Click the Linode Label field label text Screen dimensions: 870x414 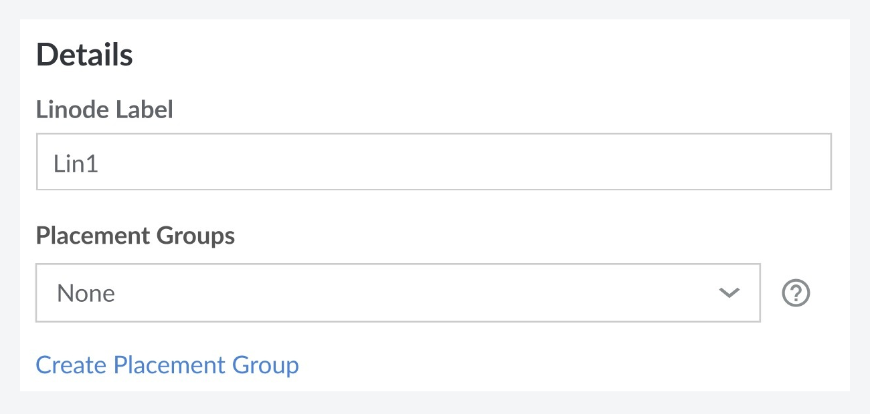click(x=104, y=109)
